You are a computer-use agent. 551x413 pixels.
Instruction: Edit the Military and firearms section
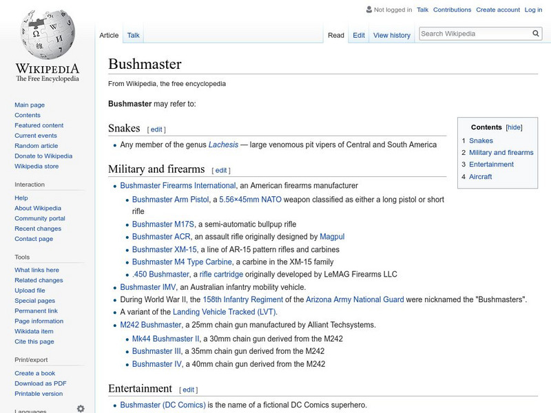click(x=221, y=171)
